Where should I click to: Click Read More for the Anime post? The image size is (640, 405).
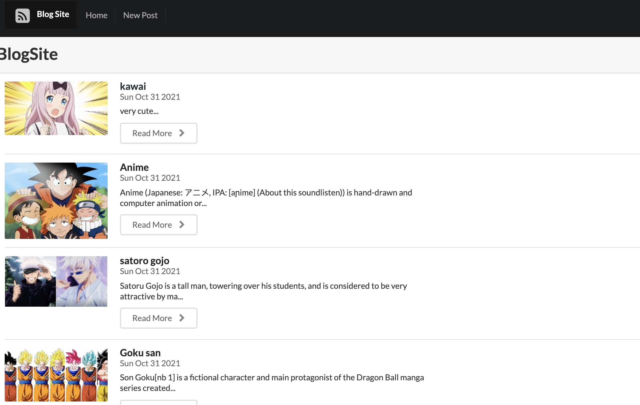click(158, 225)
